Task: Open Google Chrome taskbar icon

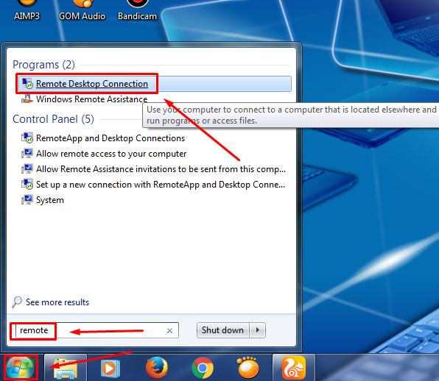Action: [x=203, y=368]
